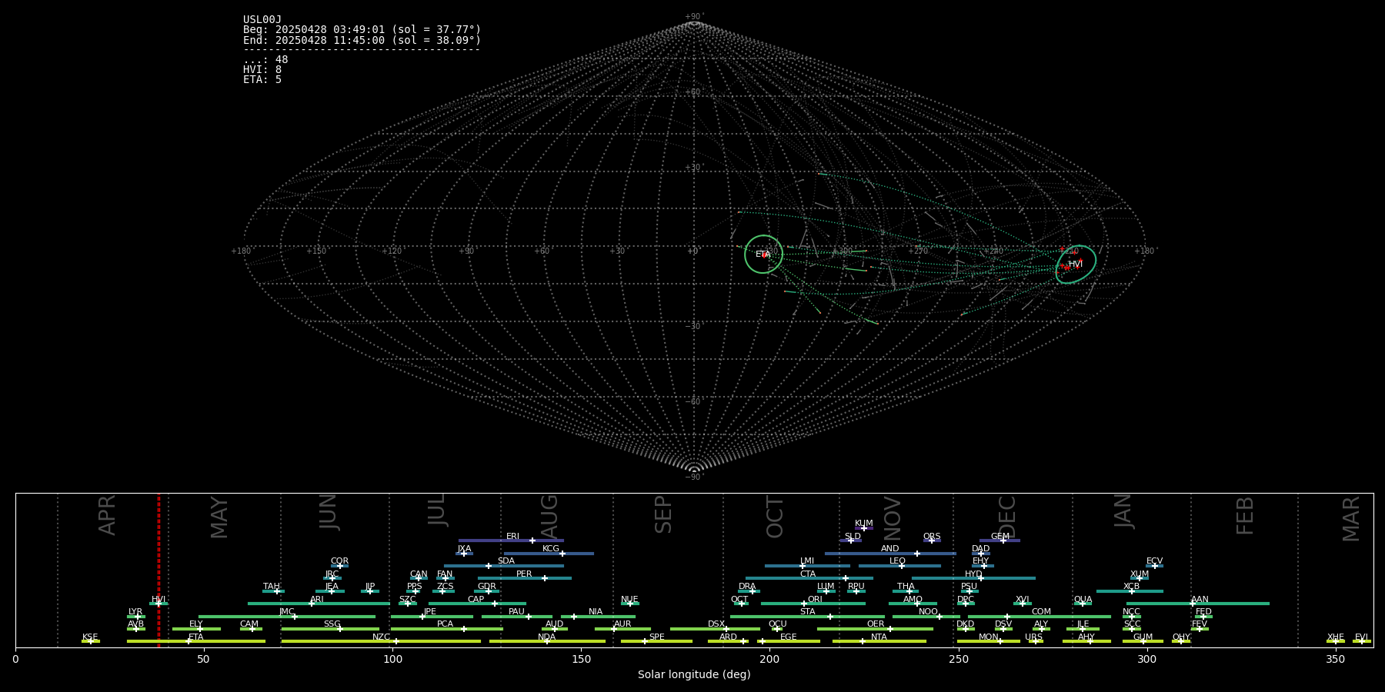Viewport: 1385px width, 692px height.
Task: Click the PCA shower label
Action: pos(445,624)
